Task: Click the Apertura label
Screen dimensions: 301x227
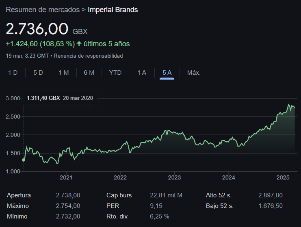Action: coord(19,195)
